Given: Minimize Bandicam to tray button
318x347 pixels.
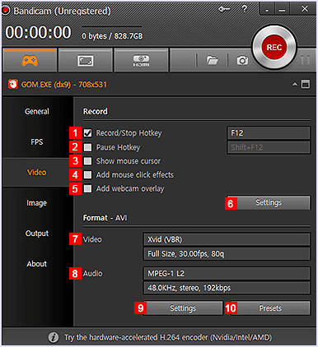Looking at the screenshot, I should click(267, 10).
